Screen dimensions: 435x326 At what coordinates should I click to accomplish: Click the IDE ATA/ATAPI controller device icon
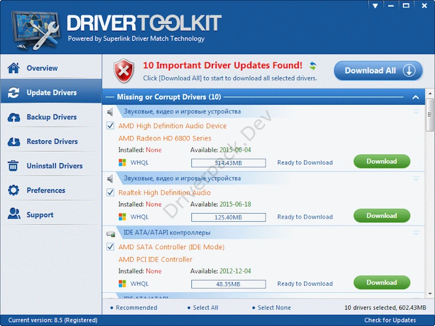point(111,234)
